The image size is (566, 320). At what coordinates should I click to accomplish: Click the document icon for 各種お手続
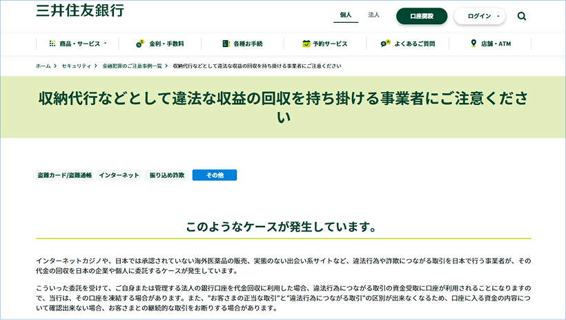click(x=226, y=44)
